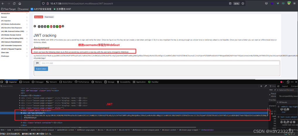Expand (A3) Sensitive Data Exposure section

[14, 28]
